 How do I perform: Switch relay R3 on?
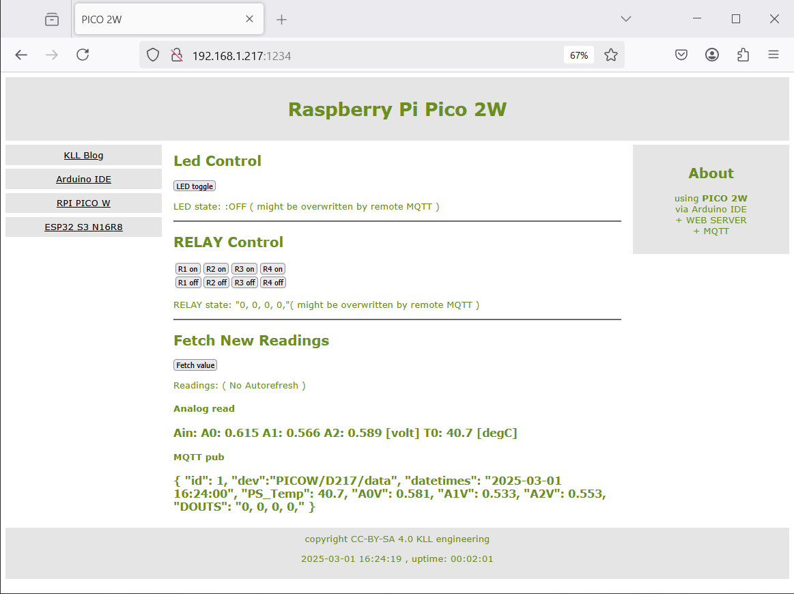244,269
